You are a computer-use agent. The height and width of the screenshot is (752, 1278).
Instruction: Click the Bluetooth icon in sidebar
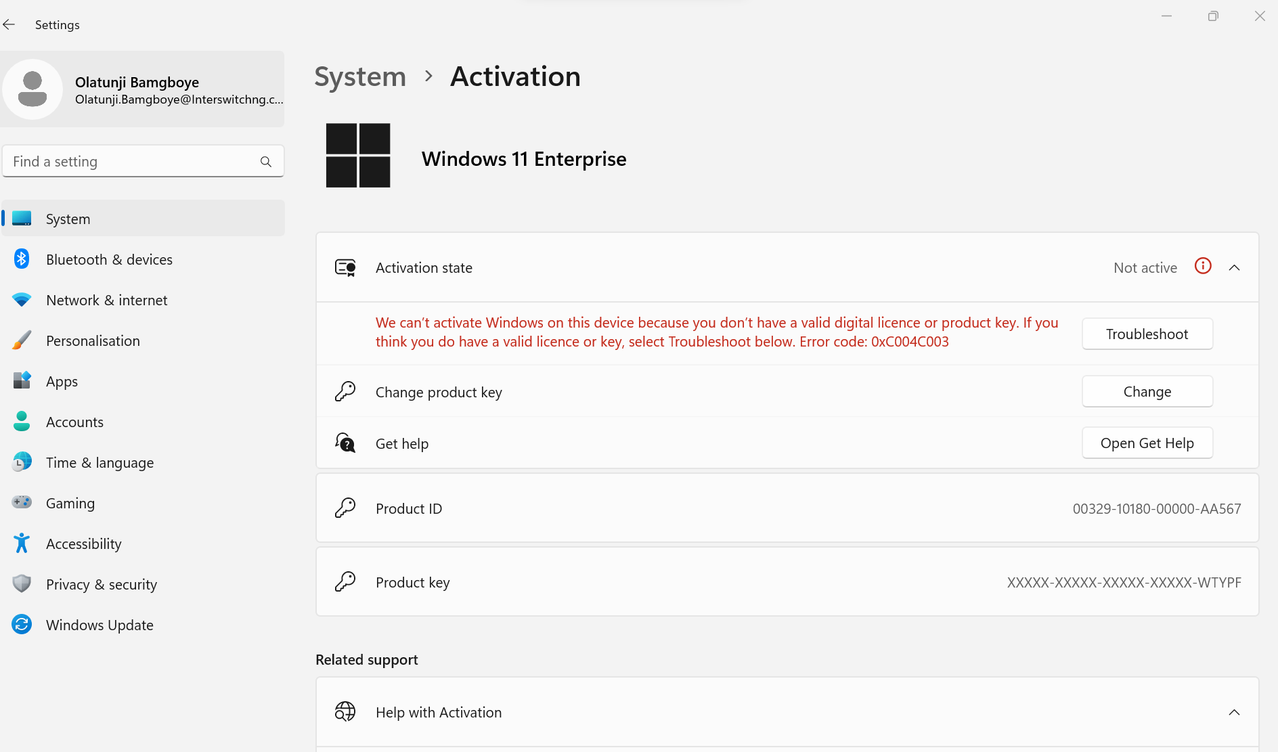coord(22,259)
